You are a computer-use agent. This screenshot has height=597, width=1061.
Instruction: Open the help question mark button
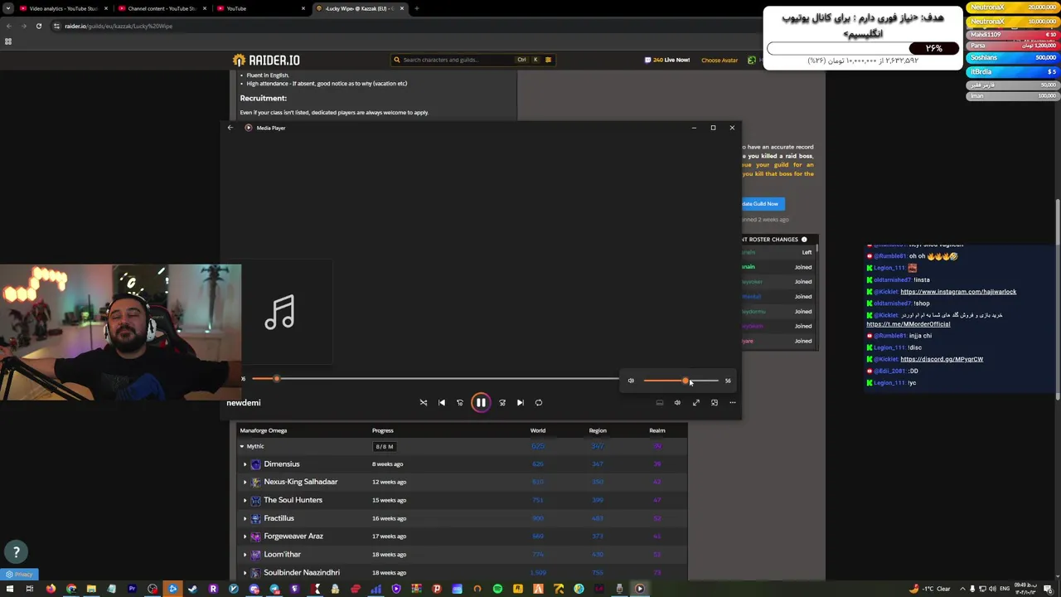click(16, 551)
